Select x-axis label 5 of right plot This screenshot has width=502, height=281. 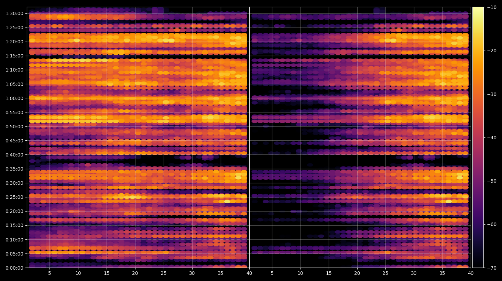(x=272, y=273)
